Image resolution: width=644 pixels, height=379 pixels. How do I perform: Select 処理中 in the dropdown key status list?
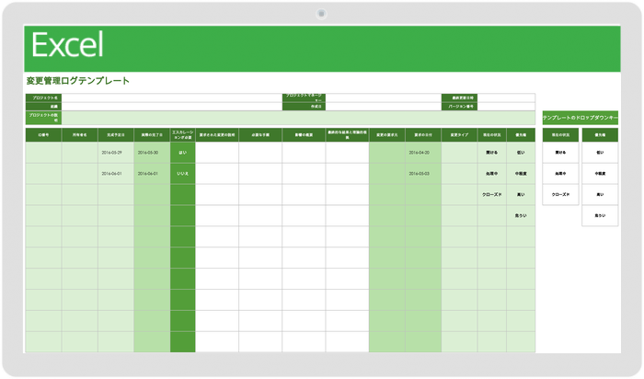(560, 174)
